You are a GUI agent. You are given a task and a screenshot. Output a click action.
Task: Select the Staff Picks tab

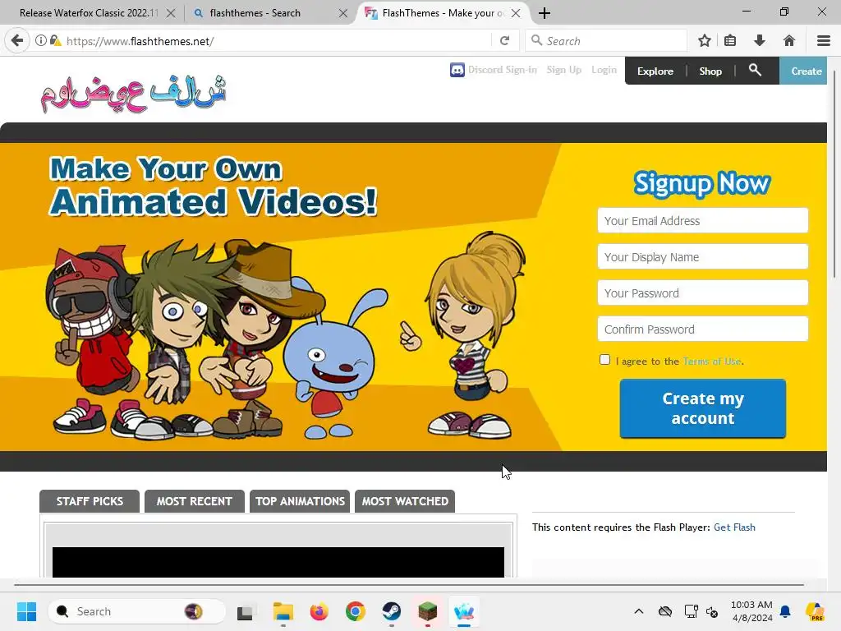click(90, 501)
